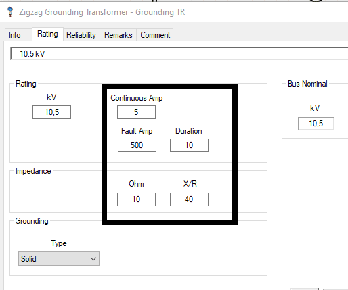348x290 pixels.
Task: Open the Grounding Type dropdown
Action: pos(59,259)
